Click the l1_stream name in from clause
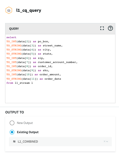Viewport: 119px width, 159px height. pyautogui.click(x=22, y=83)
